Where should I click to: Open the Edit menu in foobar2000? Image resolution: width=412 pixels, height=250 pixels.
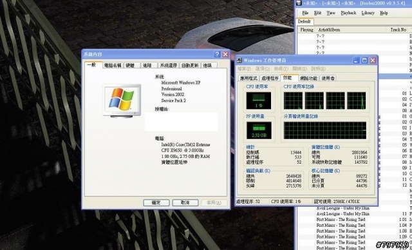(317, 13)
